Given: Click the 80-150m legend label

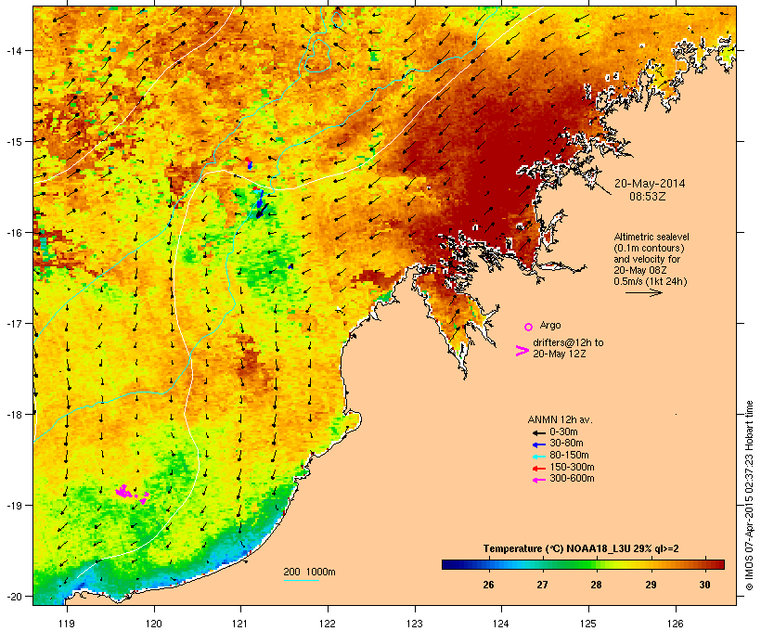Looking at the screenshot, I should point(569,456).
